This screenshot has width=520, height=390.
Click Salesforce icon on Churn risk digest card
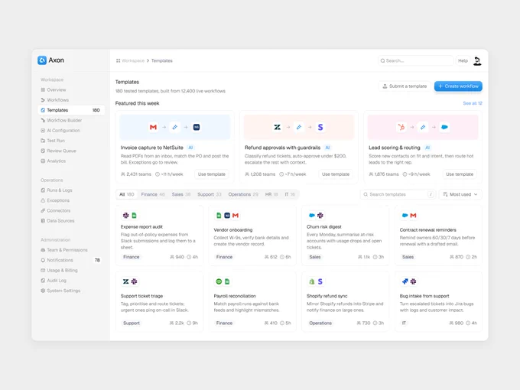[312, 216]
